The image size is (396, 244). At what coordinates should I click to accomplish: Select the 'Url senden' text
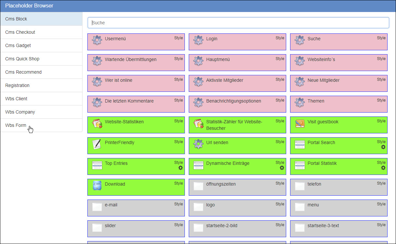click(x=217, y=142)
